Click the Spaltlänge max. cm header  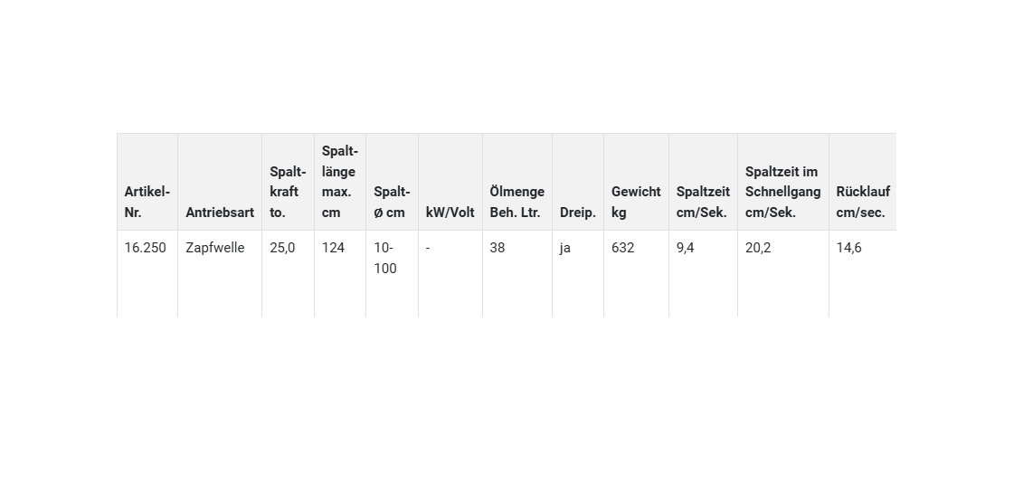click(339, 182)
